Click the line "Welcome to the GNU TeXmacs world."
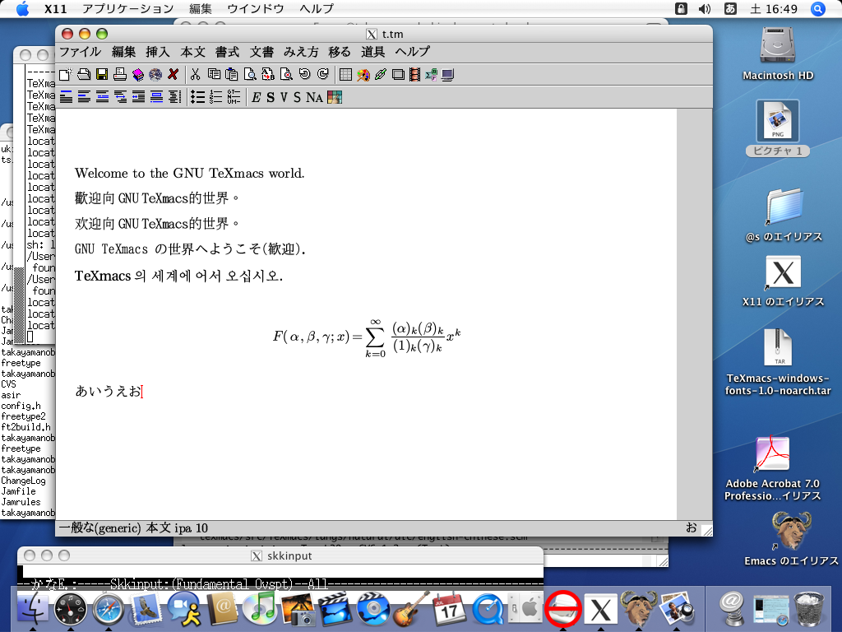 190,173
